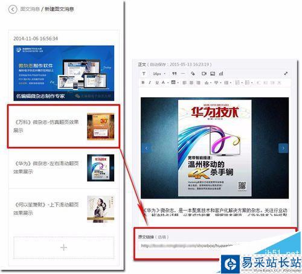Add a new article with the plus box
The width and height of the screenshot is (302, 274).
pyautogui.click(x=63, y=247)
